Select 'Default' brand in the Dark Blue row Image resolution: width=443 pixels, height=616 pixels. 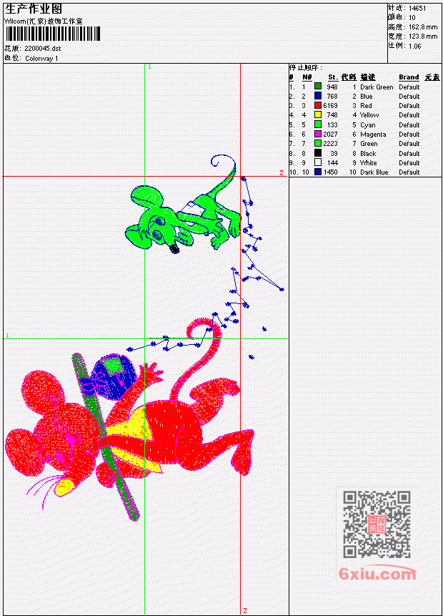pos(409,172)
